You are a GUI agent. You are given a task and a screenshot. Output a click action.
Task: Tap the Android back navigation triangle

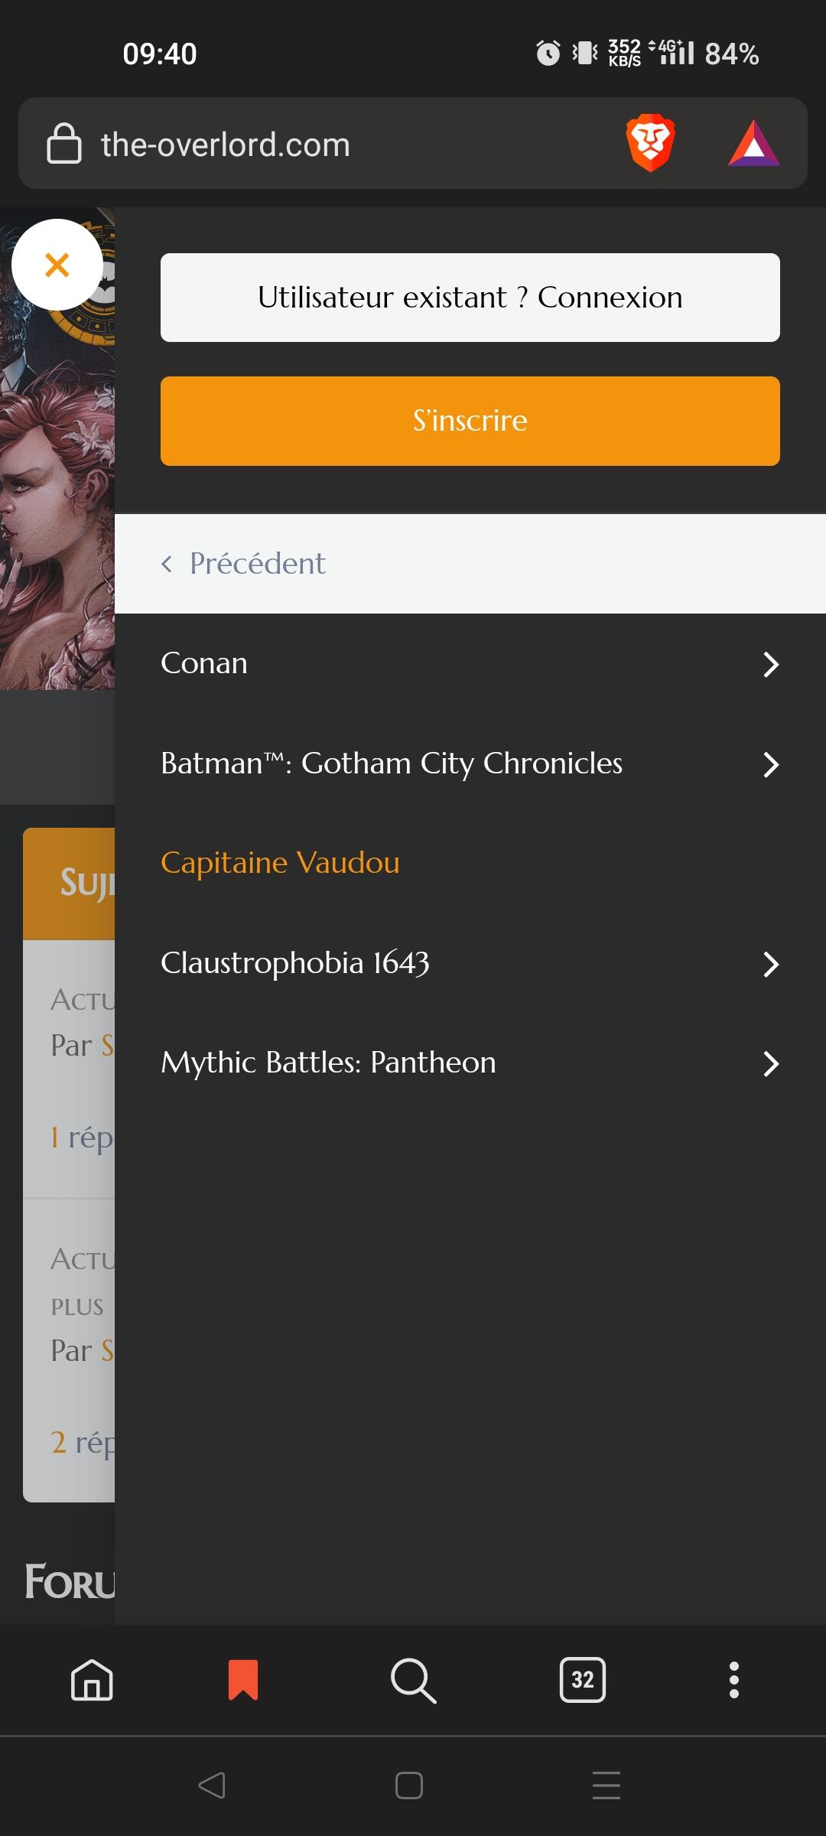point(212,1786)
